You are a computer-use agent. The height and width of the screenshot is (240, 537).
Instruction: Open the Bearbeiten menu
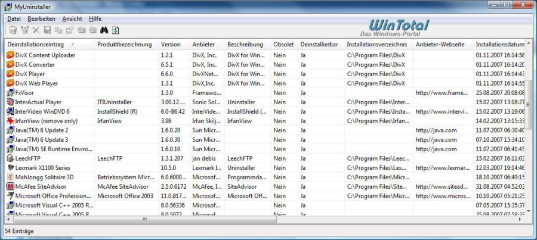click(x=41, y=19)
